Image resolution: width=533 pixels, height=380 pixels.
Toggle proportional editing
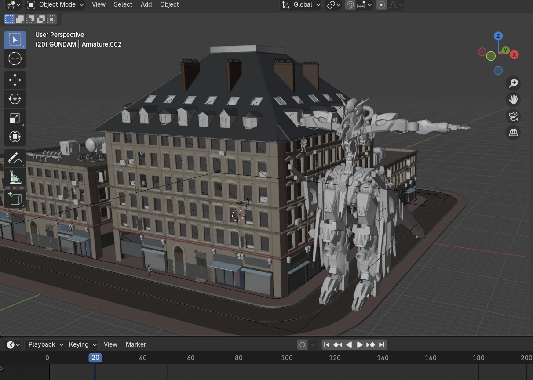[x=381, y=5]
